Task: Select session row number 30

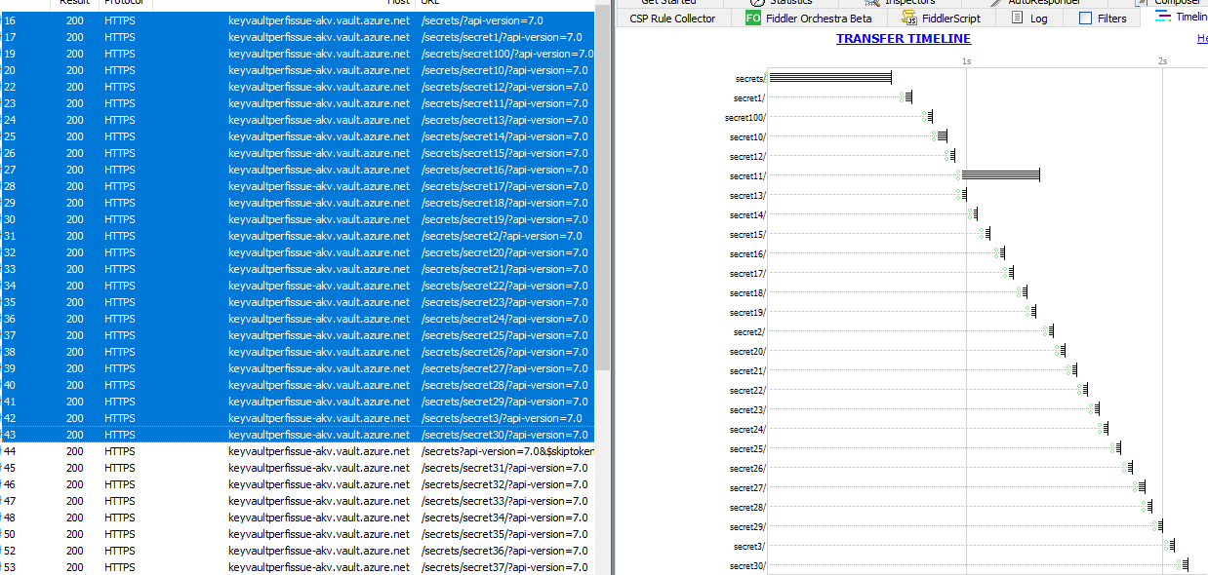Action: pyautogui.click(x=297, y=219)
